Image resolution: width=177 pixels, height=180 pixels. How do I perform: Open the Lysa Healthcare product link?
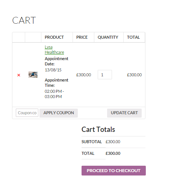[54, 50]
